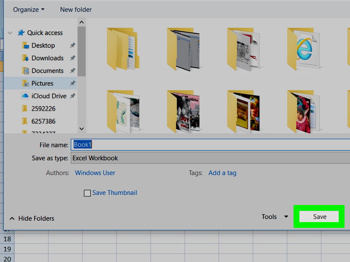The height and width of the screenshot is (262, 350).
Task: Unpin Downloads from Quick access
Action: coord(72,58)
